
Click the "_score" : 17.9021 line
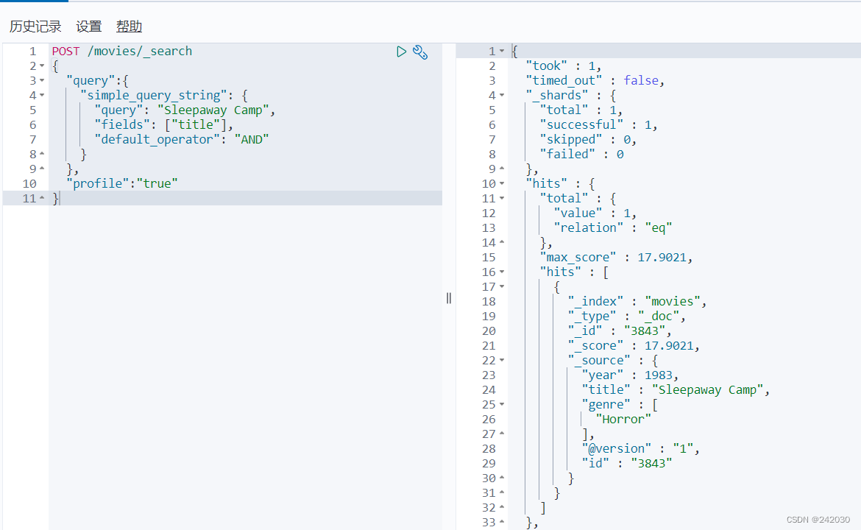point(634,346)
